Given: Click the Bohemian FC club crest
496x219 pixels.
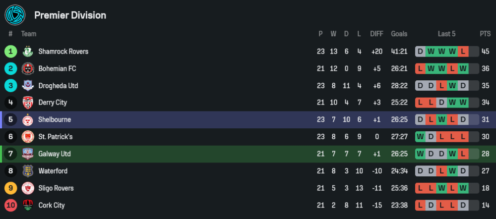Looking at the screenshot, I should pos(27,68).
